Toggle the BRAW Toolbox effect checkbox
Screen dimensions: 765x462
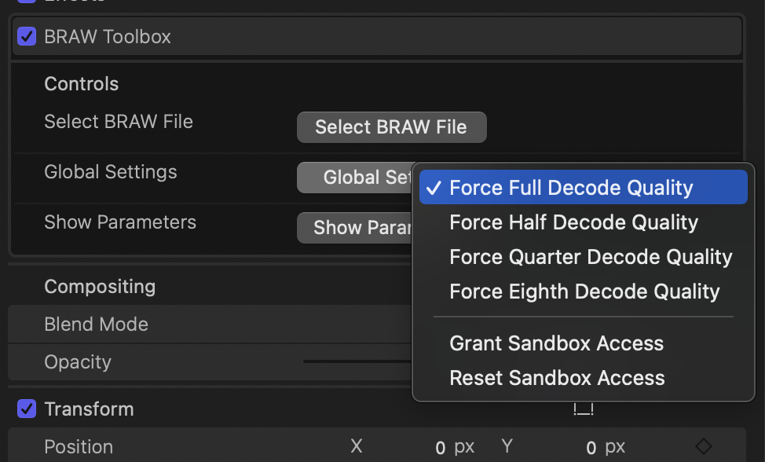tap(27, 36)
